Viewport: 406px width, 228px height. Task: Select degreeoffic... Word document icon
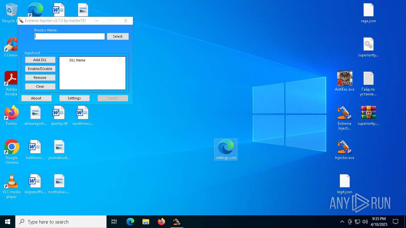click(35, 184)
